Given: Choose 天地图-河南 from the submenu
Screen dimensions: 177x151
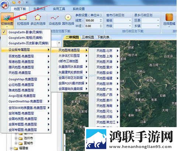Looking at the screenshot, I should (104, 116).
